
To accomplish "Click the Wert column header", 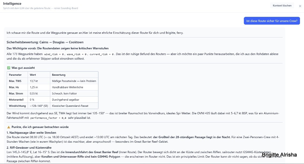I will pos(33,75).
